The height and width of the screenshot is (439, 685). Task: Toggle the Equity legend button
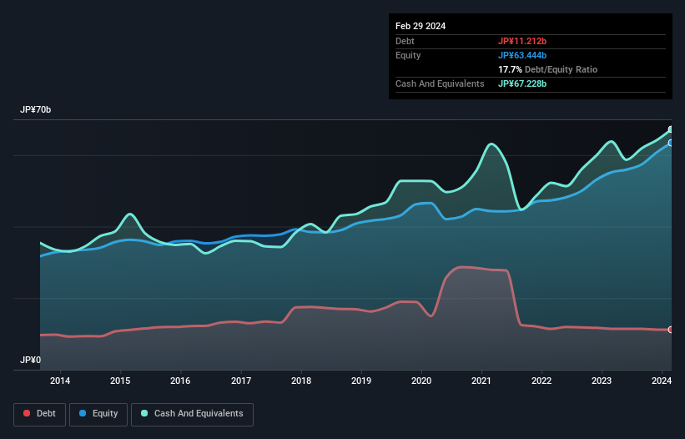coord(98,414)
